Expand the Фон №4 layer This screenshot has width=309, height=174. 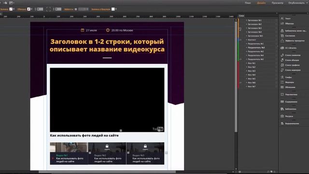[247, 75]
